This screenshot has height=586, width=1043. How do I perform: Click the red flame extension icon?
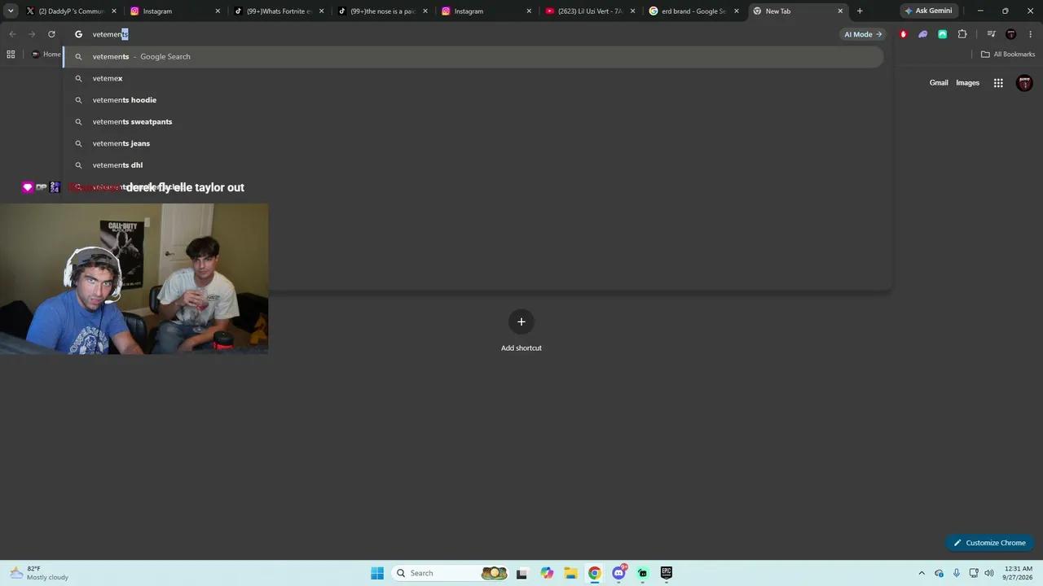click(903, 34)
